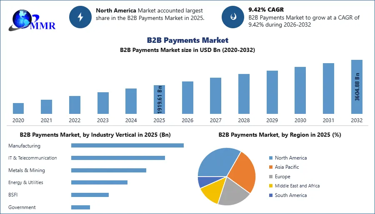The width and height of the screenshot is (375, 214).
Task: Select the 2031 bar in chart
Action: (328, 89)
